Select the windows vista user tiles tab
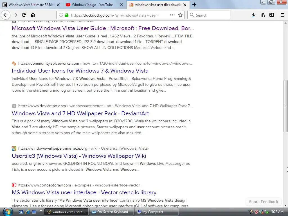 (158, 4)
